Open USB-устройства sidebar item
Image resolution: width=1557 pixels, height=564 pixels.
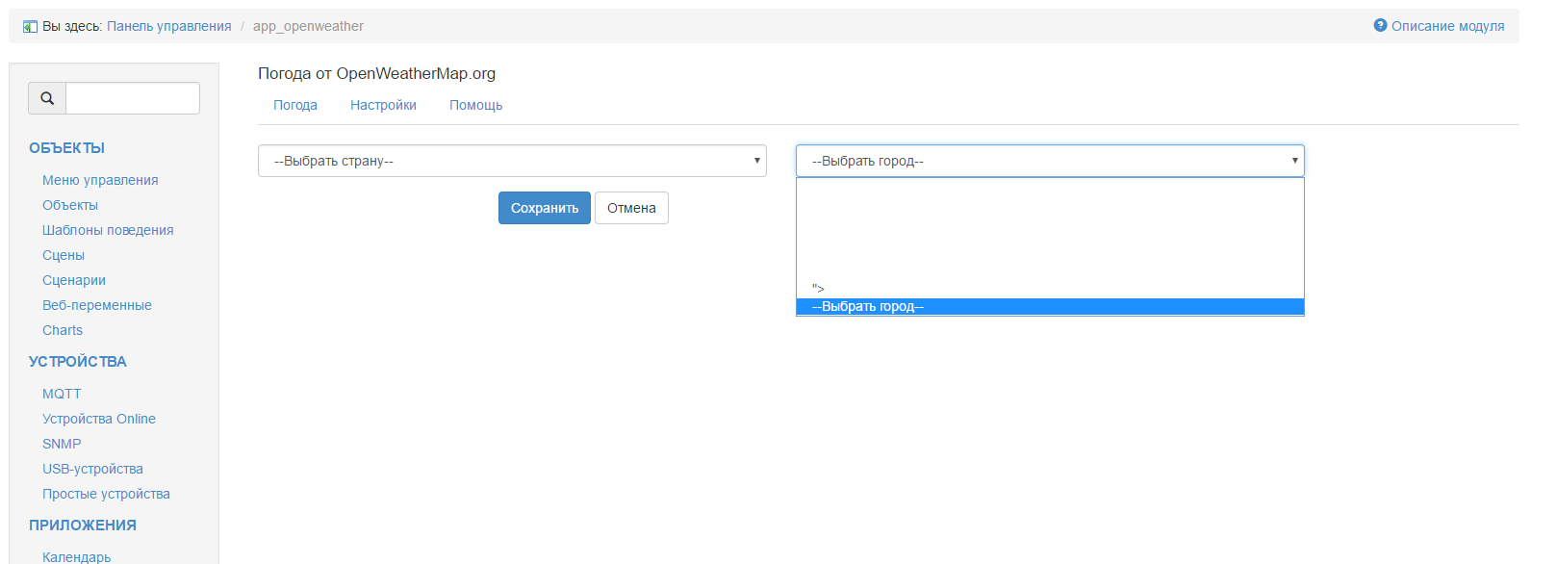[92, 469]
